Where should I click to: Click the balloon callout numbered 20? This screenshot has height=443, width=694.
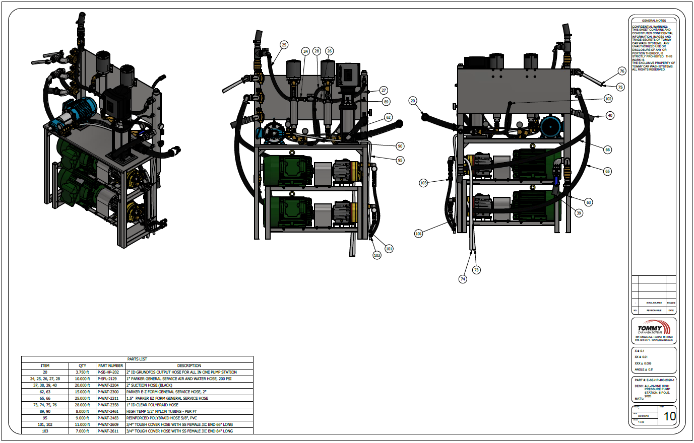(413, 101)
